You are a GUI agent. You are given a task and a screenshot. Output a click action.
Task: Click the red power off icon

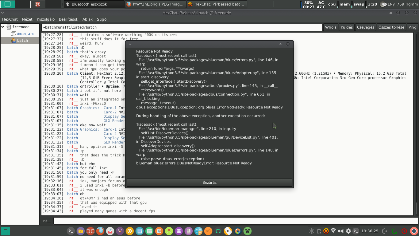click(404, 231)
